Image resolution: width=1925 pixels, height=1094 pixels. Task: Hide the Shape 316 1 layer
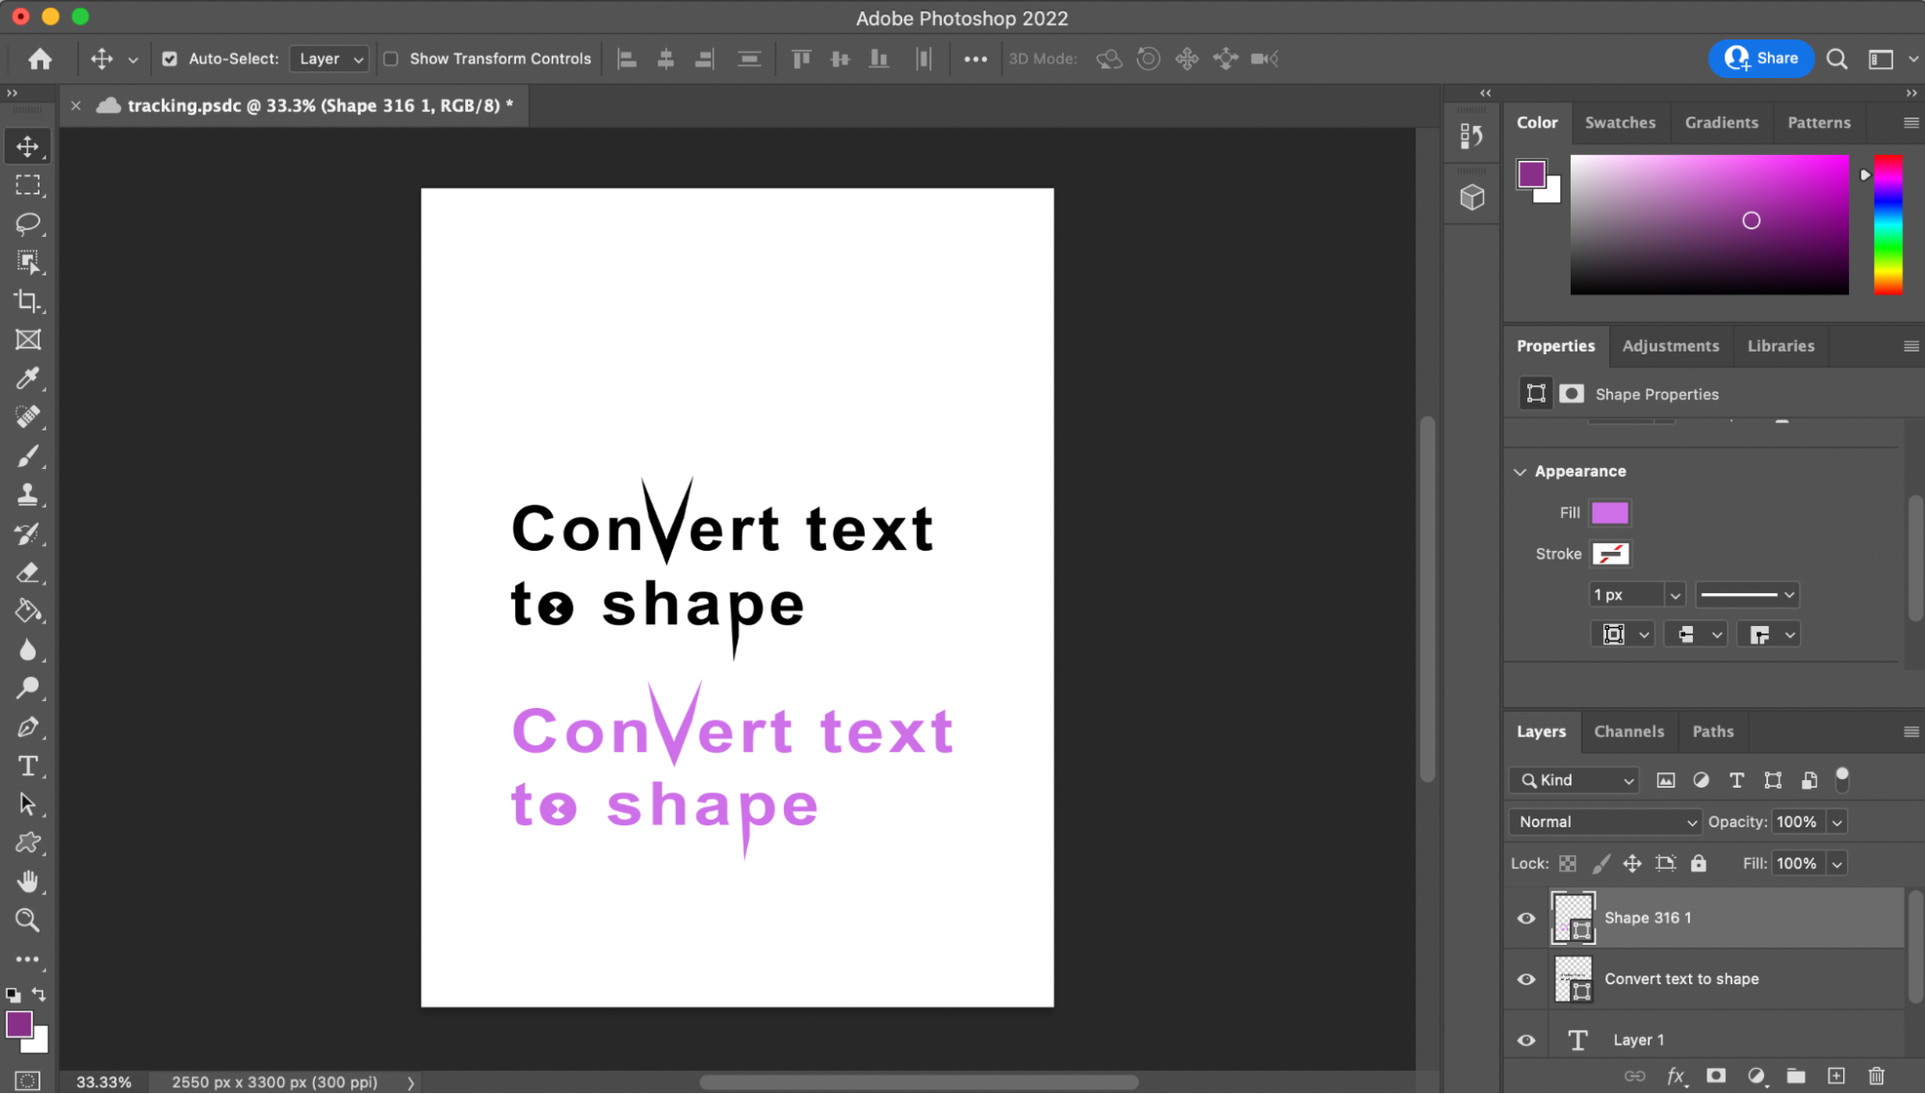pyautogui.click(x=1526, y=918)
